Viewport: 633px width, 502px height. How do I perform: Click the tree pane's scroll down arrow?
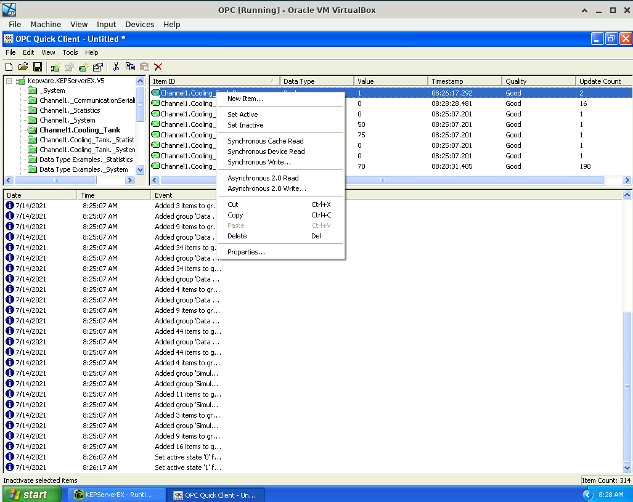tap(141, 169)
